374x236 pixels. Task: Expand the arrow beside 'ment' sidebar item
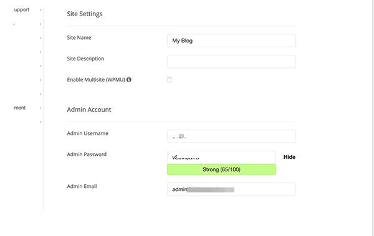pos(41,108)
